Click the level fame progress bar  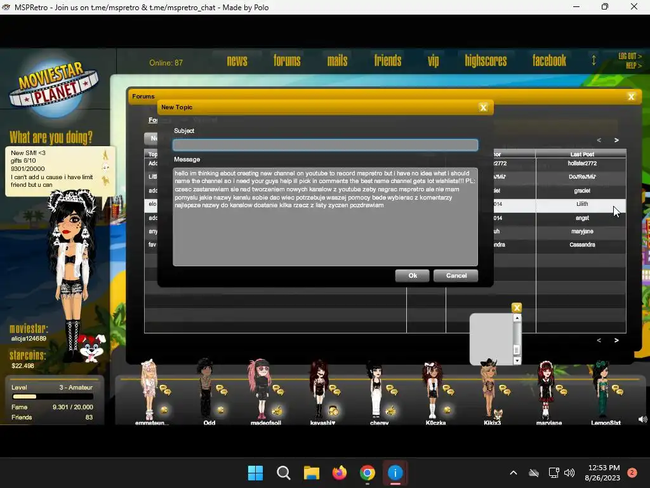[x=52, y=396]
